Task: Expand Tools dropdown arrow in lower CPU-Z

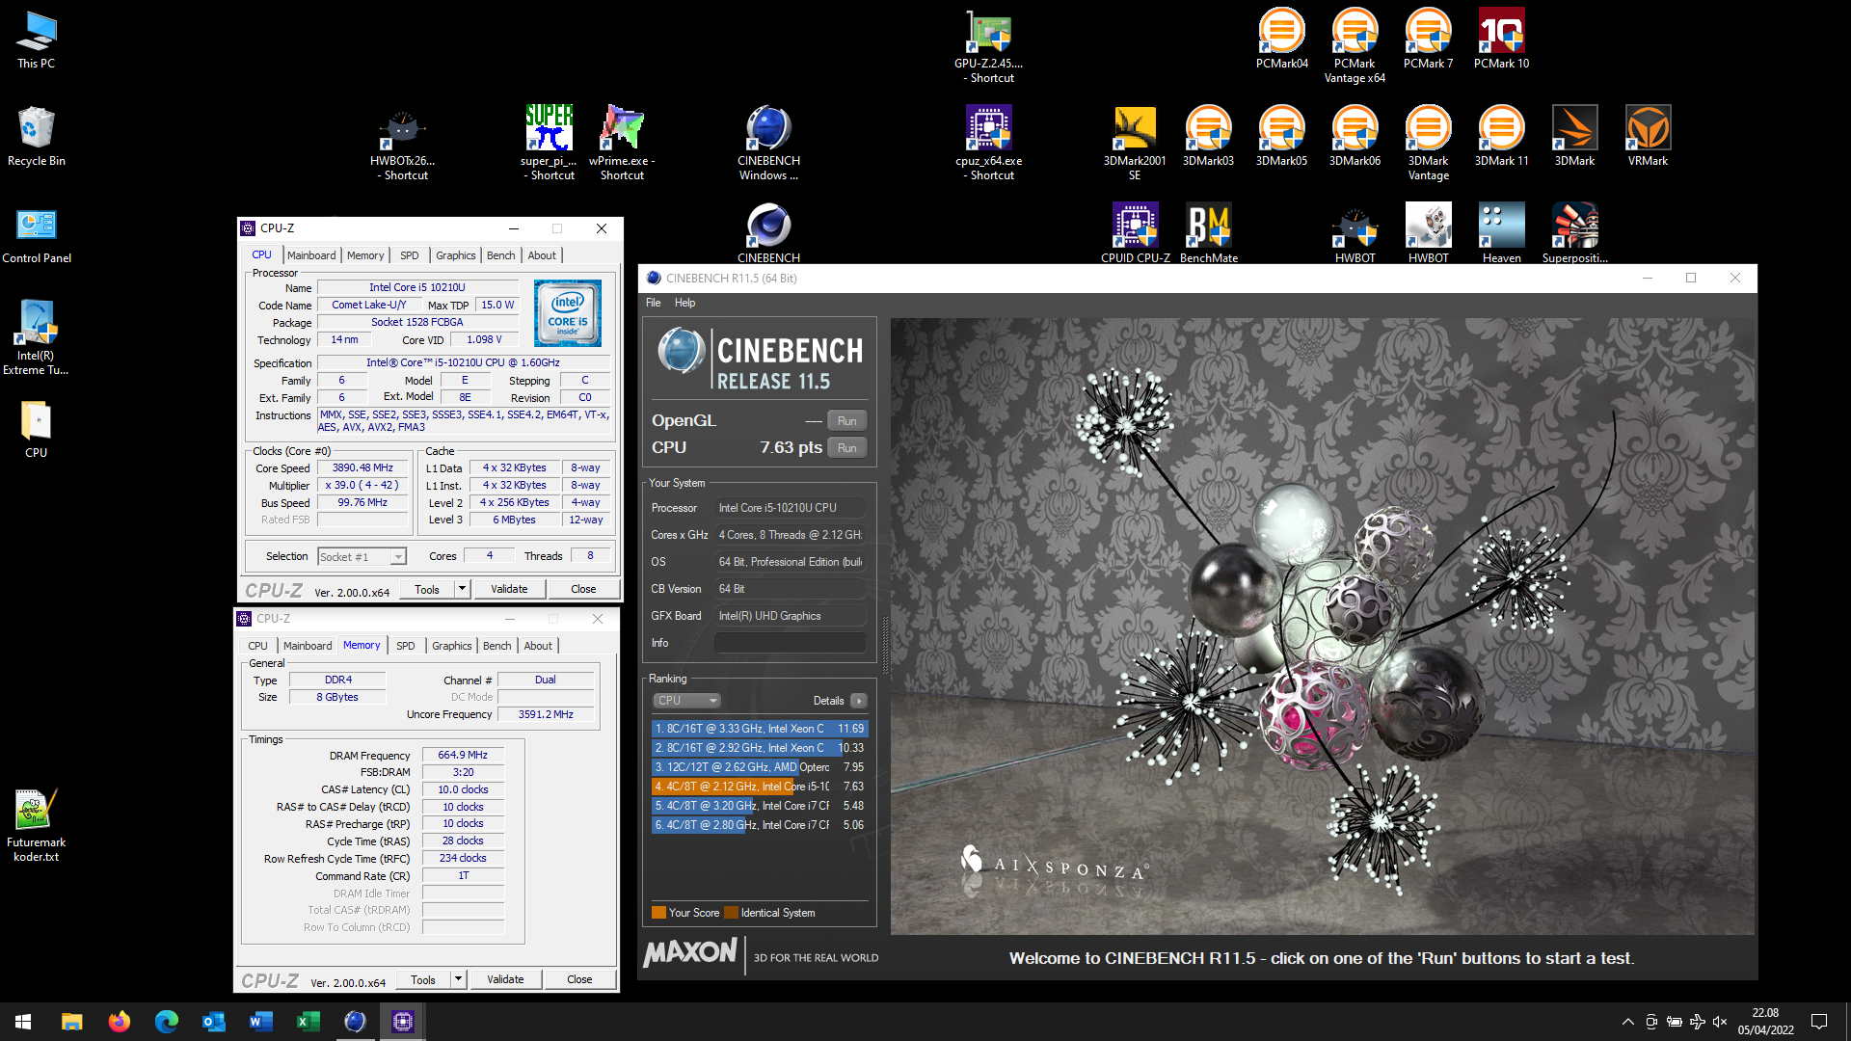Action: point(459,979)
